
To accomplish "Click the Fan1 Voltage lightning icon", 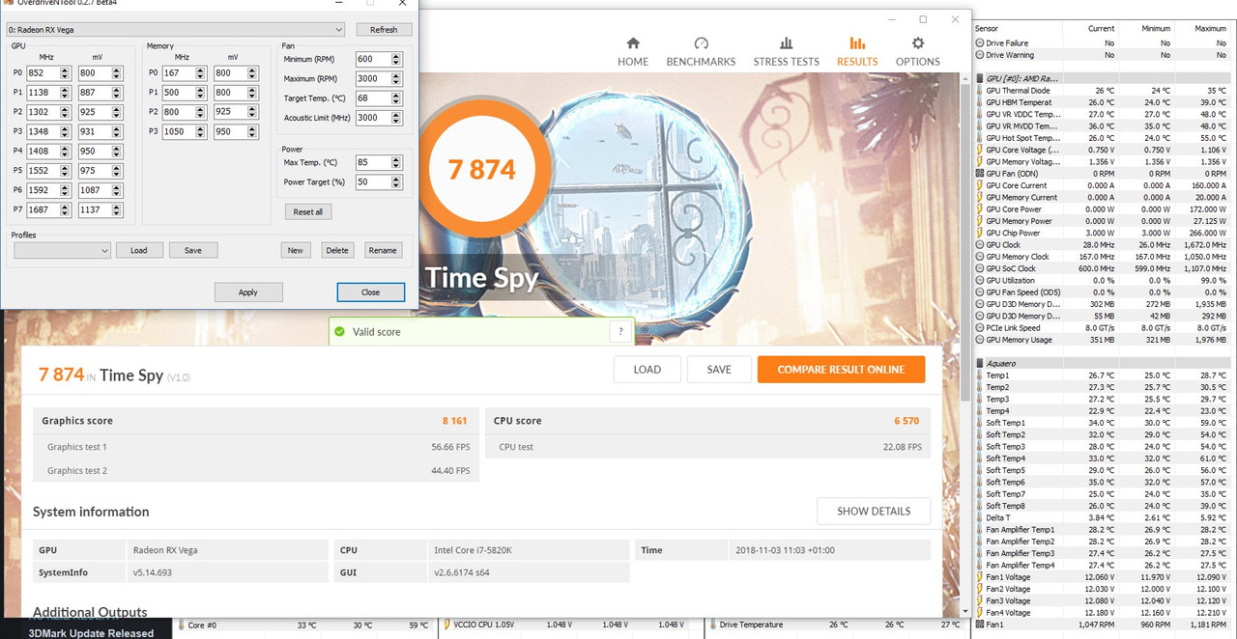I will [980, 577].
